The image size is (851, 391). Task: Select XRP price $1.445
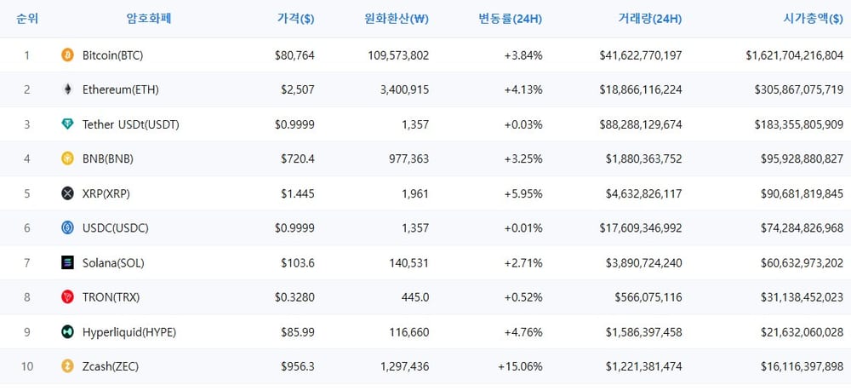[x=297, y=193]
